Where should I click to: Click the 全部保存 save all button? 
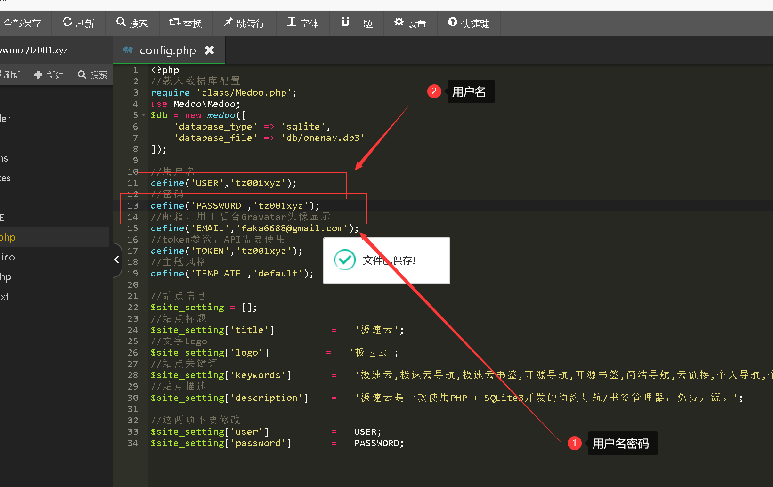point(22,23)
